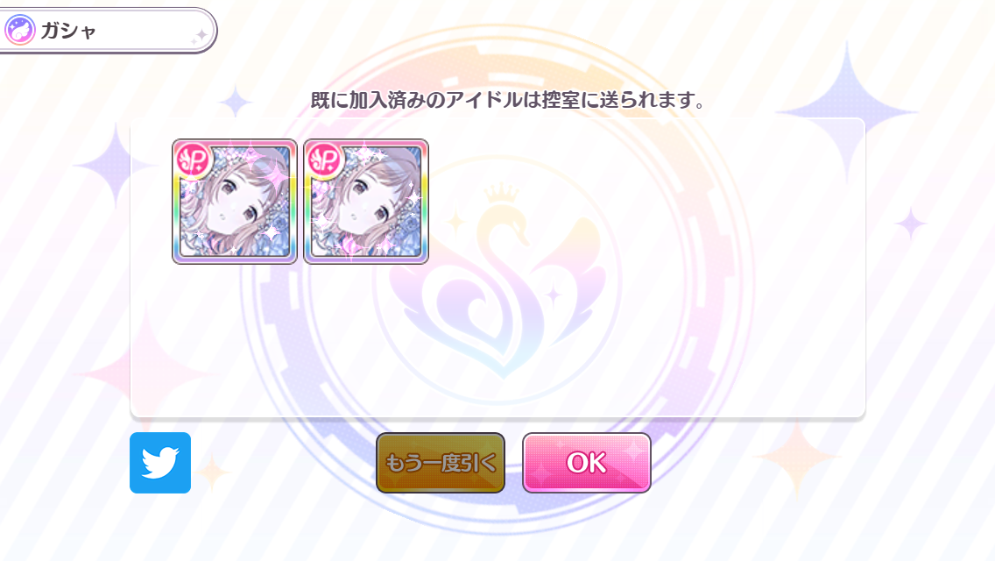Viewport: 995px width, 561px height.
Task: Pull again with the もう一度引く button
Action: point(441,463)
